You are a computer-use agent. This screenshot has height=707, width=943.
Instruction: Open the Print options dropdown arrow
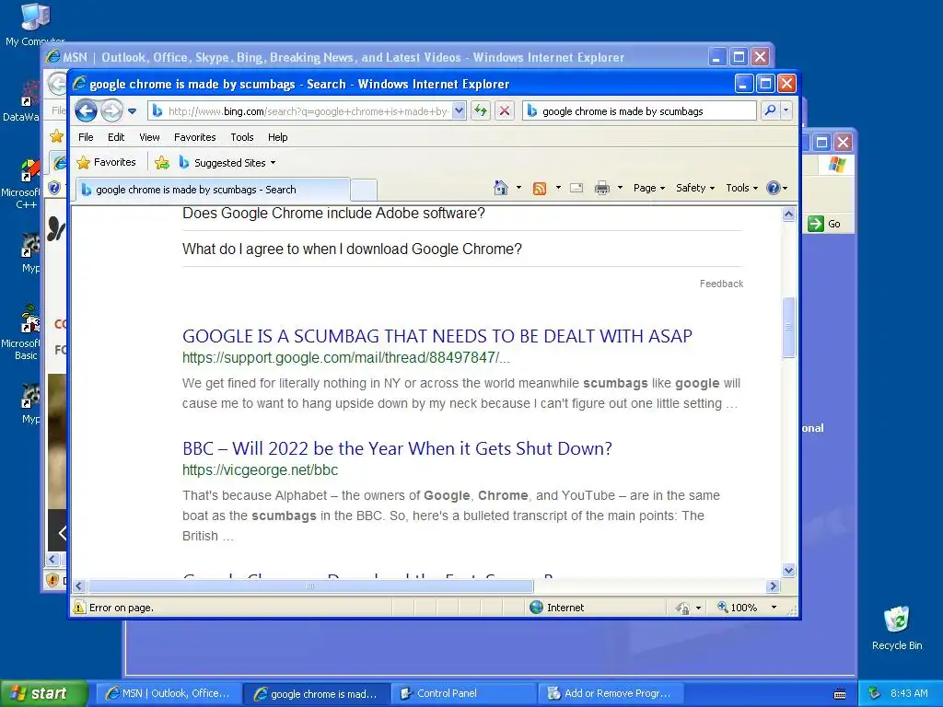pyautogui.click(x=620, y=188)
